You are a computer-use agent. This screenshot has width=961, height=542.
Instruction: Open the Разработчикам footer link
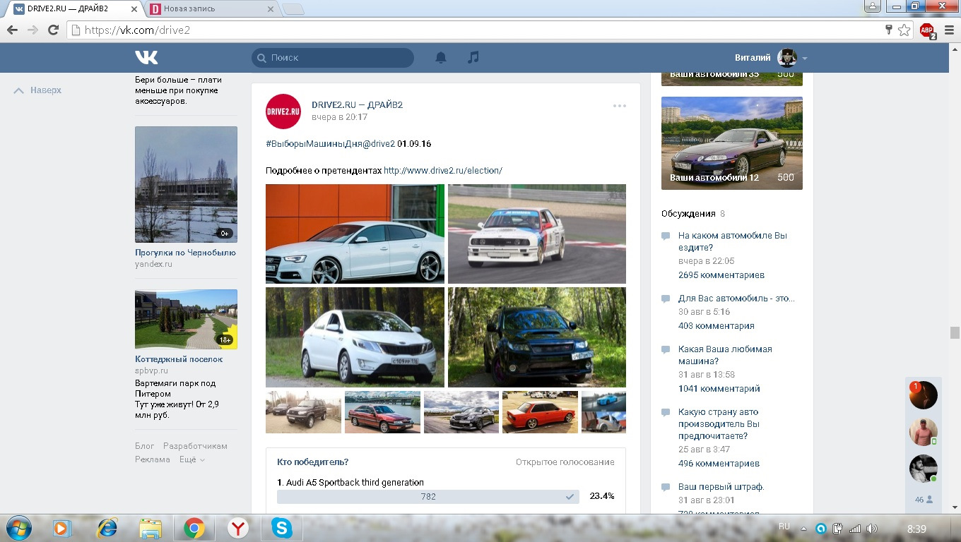click(195, 446)
